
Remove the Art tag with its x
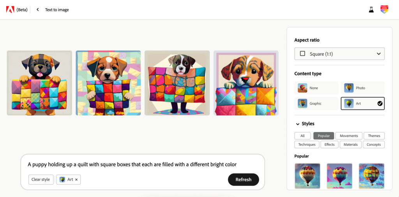tap(76, 179)
